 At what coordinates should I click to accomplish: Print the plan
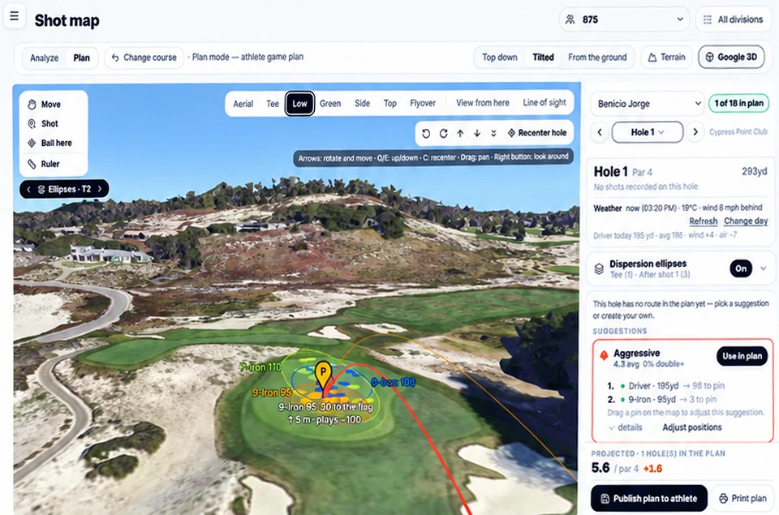(x=742, y=498)
